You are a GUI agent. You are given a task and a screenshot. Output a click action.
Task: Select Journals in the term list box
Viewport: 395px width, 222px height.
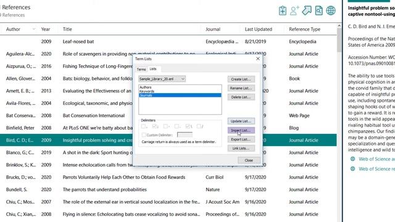pyautogui.click(x=180, y=95)
